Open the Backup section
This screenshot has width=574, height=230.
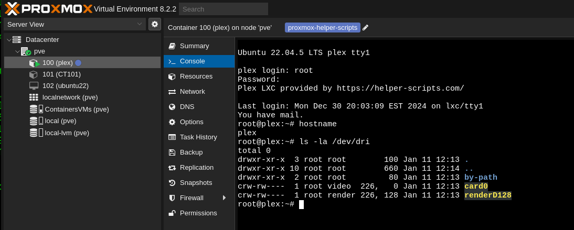pos(191,152)
